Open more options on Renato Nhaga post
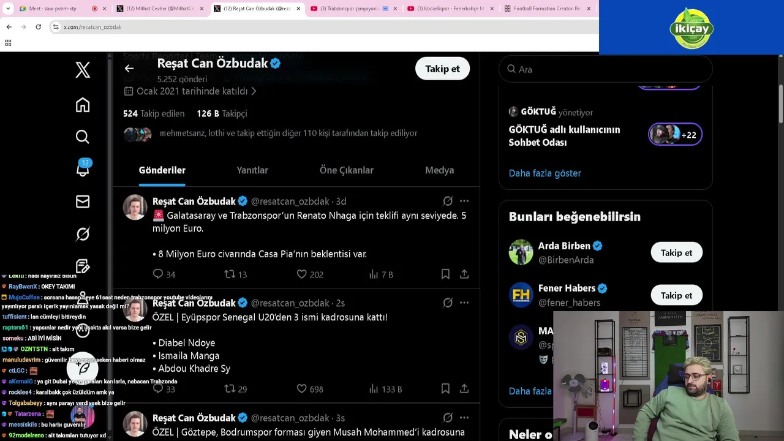784x441 pixels. [x=464, y=201]
